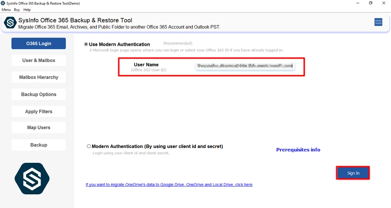The height and width of the screenshot is (208, 391).
Task: Open Prerequisites info link
Action: [x=298, y=150]
